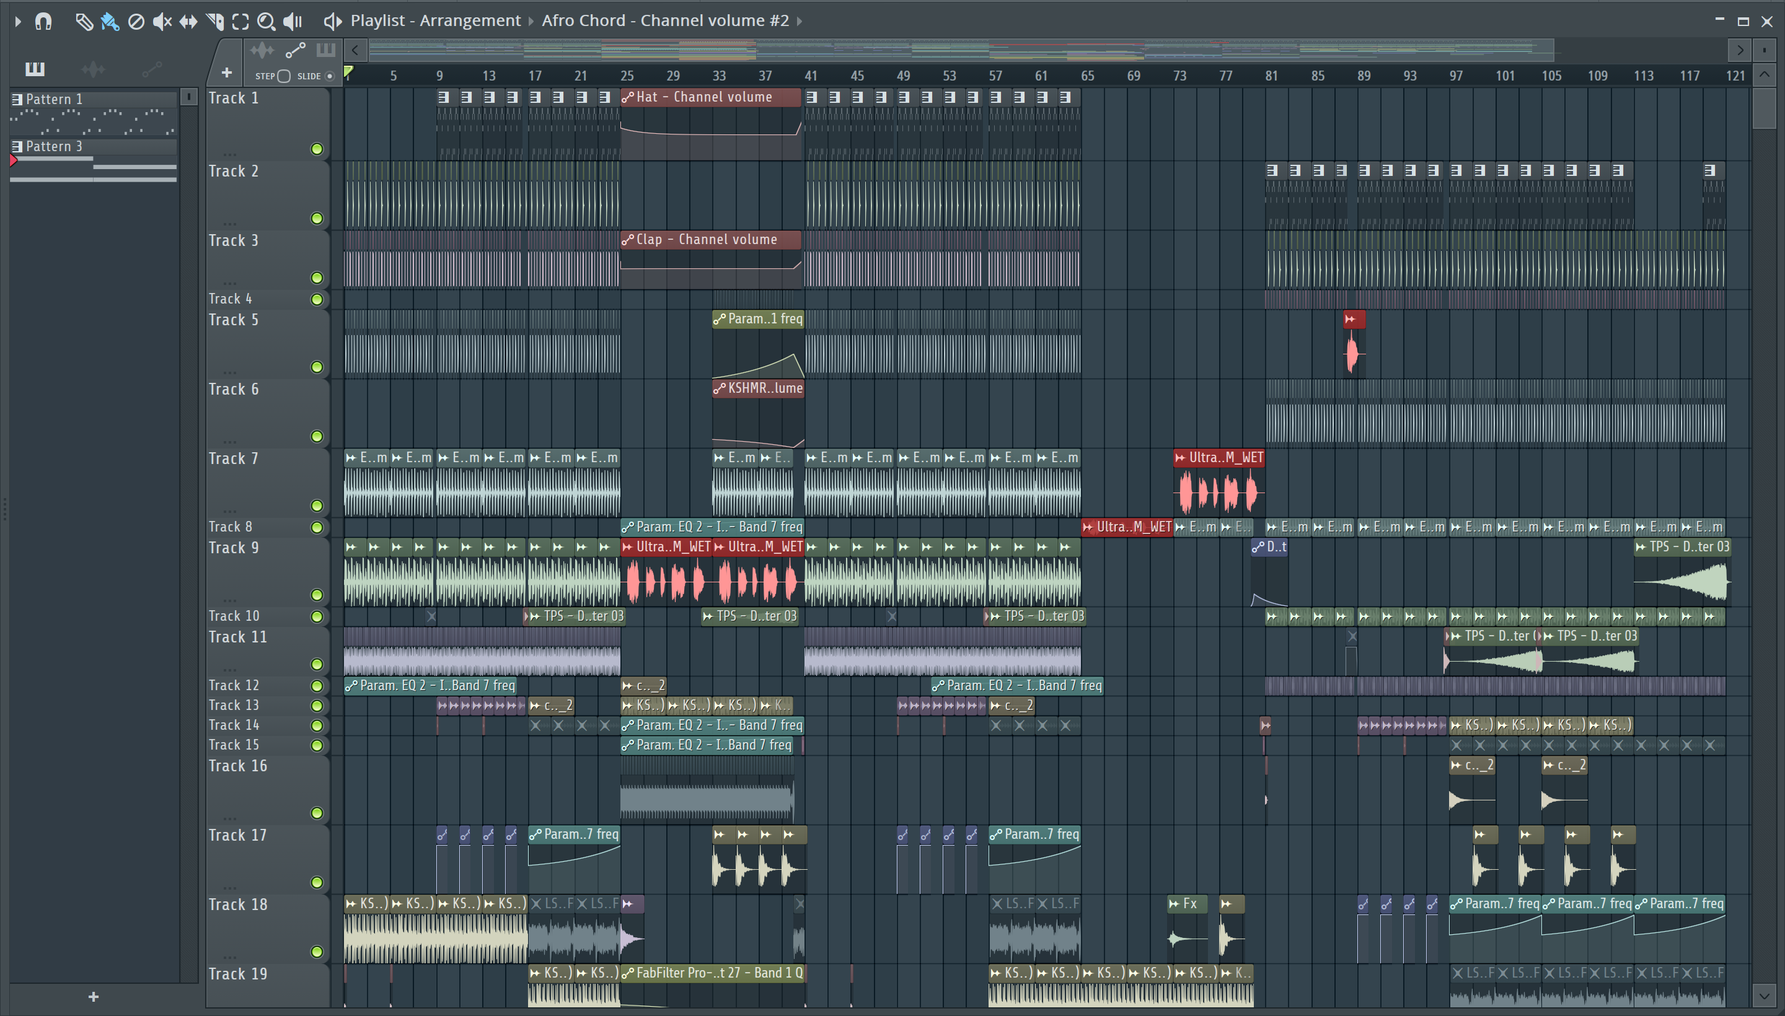
Task: Select the Playback speaker tool
Action: click(293, 22)
